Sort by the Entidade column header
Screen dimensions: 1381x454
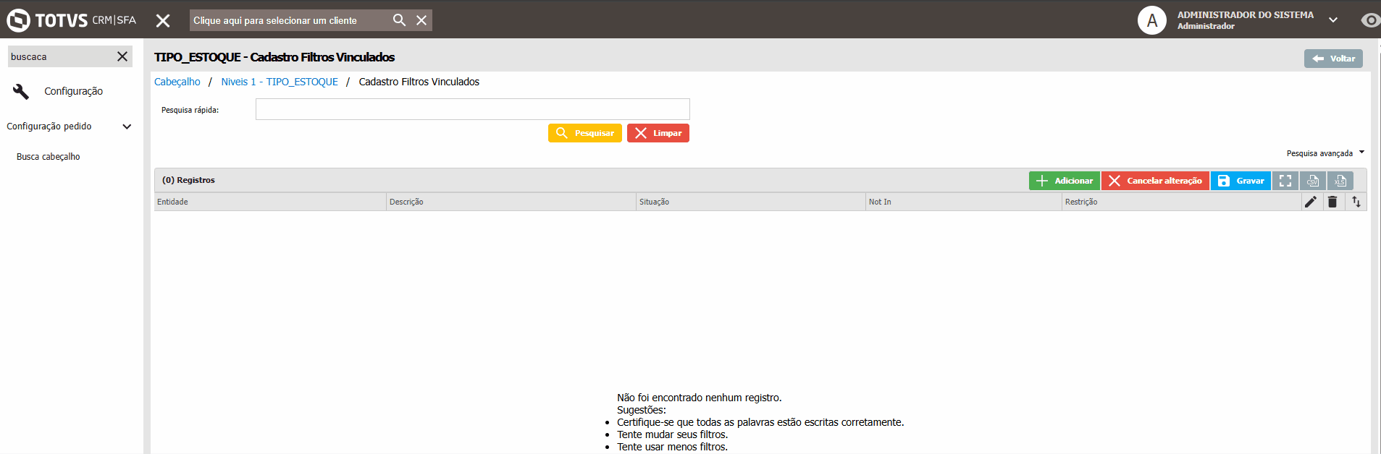tap(270, 202)
